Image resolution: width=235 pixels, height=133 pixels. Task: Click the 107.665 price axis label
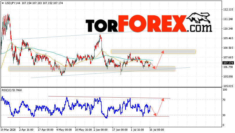(228, 57)
